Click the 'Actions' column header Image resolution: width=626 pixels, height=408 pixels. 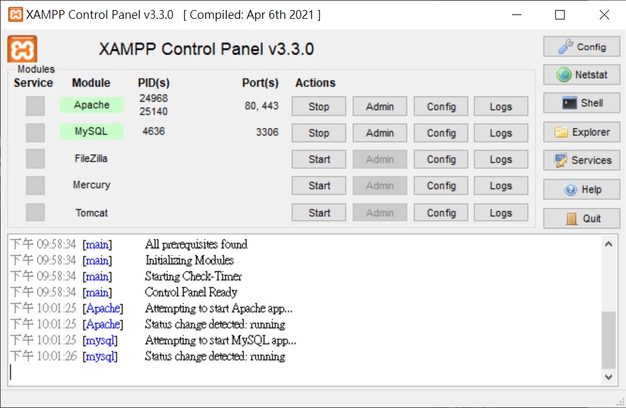pos(316,83)
